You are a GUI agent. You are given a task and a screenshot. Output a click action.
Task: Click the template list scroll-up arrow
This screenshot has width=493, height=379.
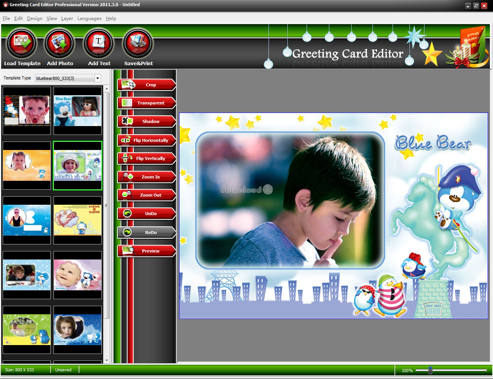coord(107,89)
